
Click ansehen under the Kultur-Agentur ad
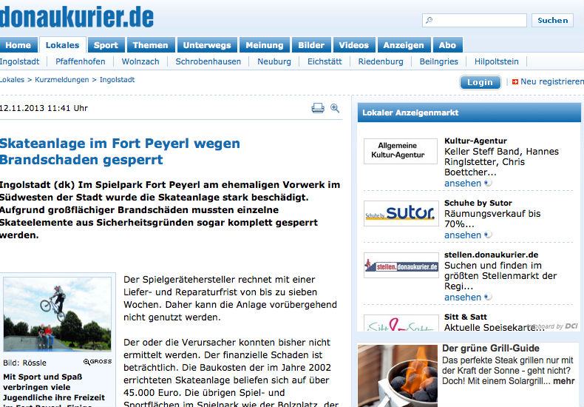(x=463, y=183)
